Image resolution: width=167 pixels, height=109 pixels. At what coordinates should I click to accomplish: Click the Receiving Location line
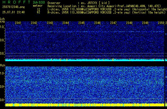point(104,6)
